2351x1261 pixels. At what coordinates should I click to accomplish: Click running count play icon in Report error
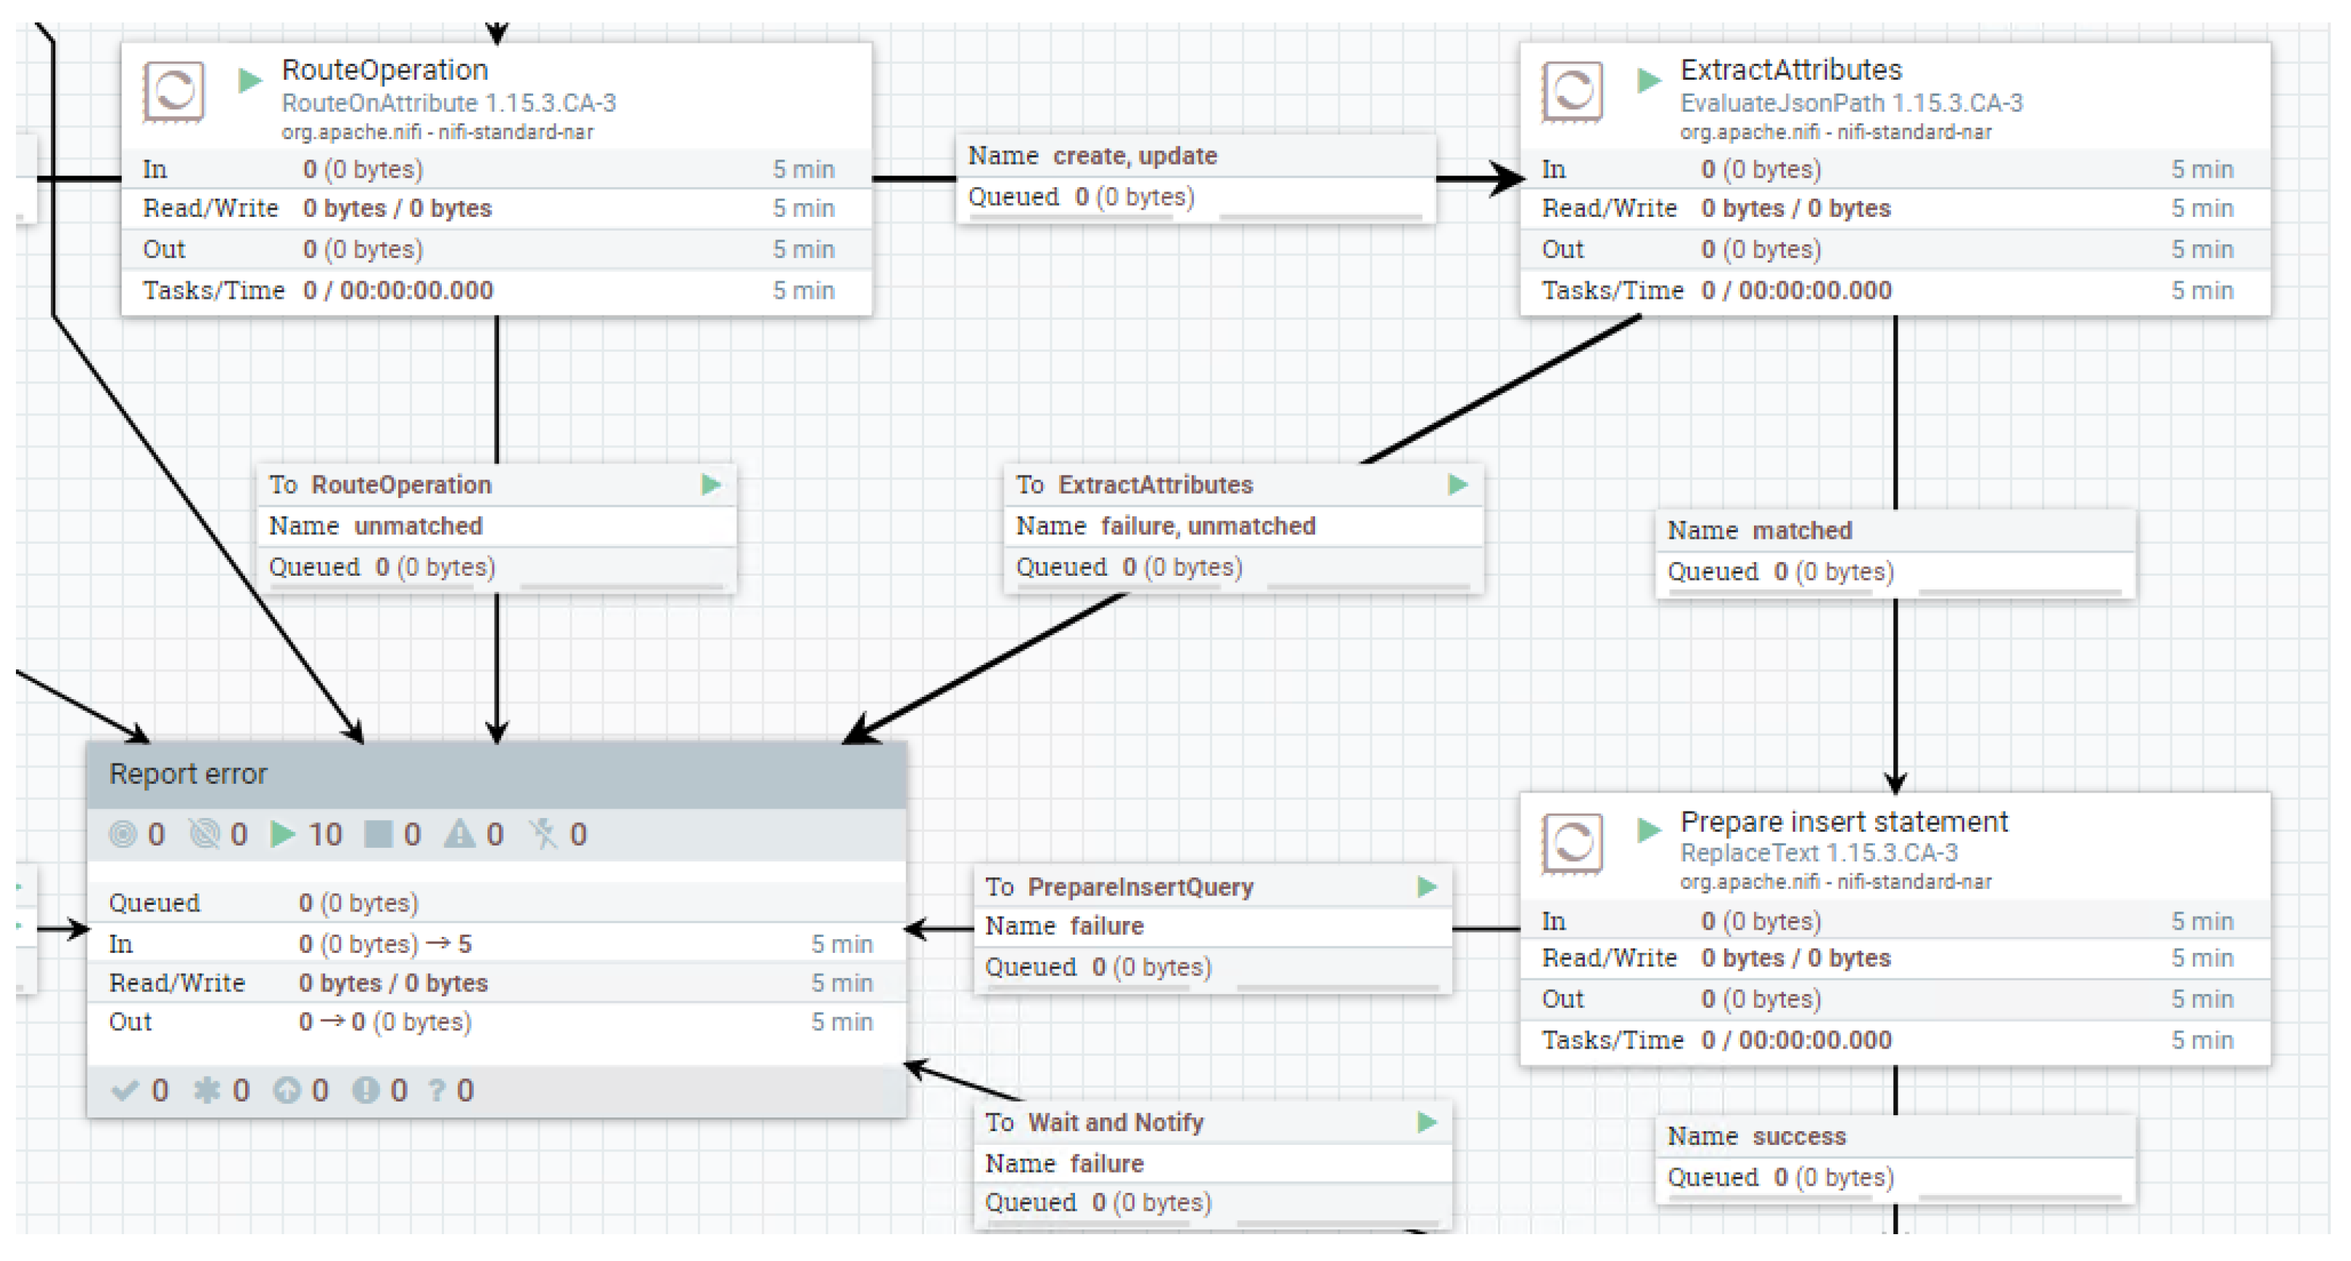283,834
